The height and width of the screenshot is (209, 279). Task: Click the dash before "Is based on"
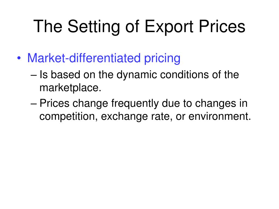point(34,75)
